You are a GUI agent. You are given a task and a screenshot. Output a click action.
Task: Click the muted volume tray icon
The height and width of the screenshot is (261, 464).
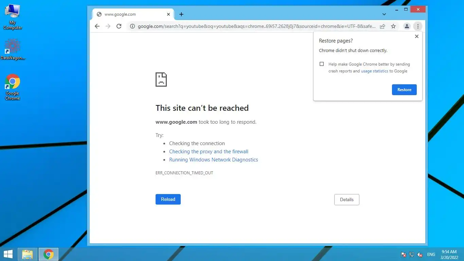click(420, 255)
